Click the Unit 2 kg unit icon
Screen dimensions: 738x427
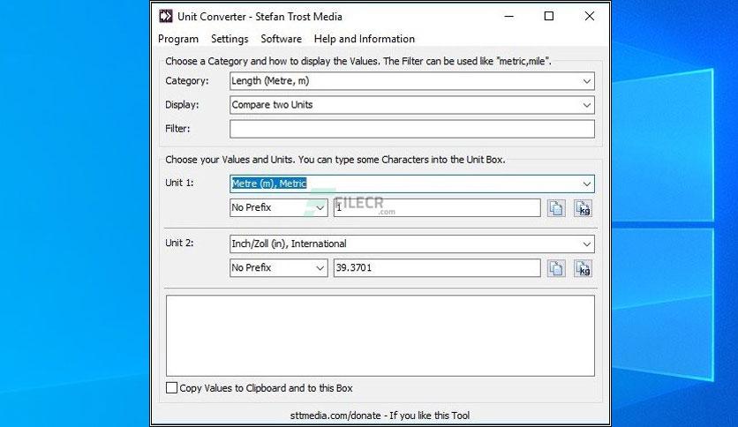pos(583,268)
